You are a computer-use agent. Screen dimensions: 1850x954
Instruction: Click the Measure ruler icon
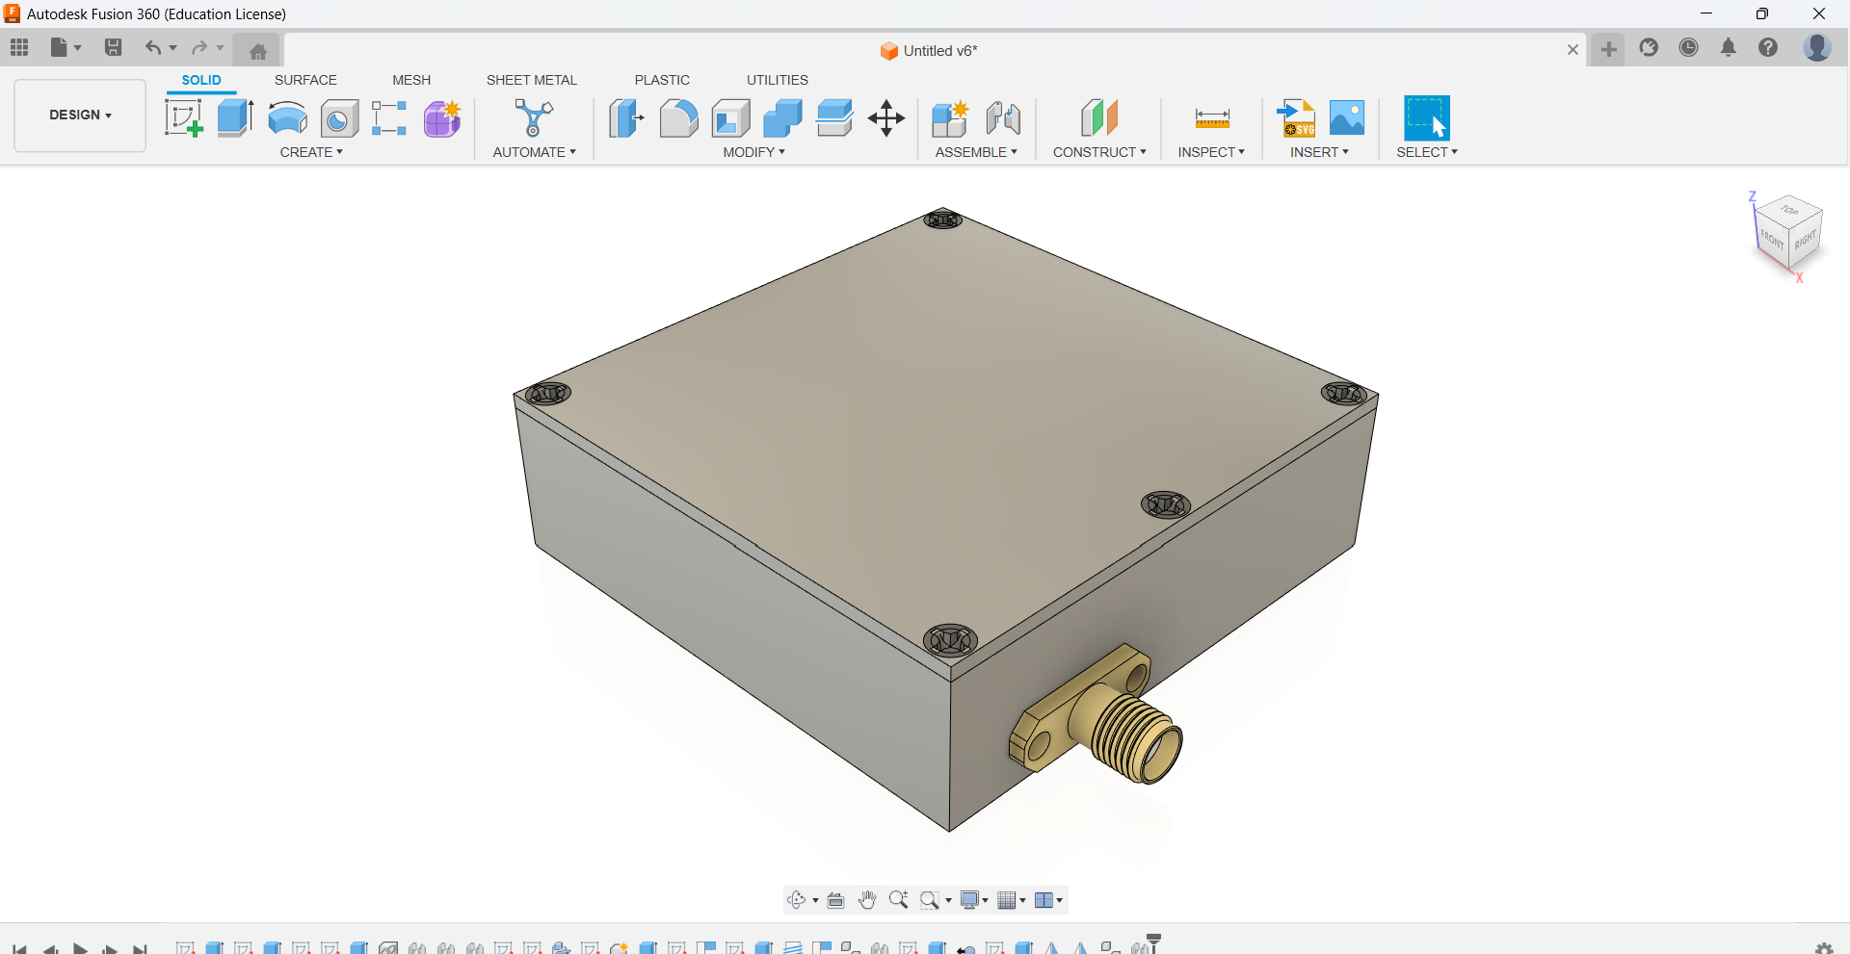click(x=1212, y=118)
